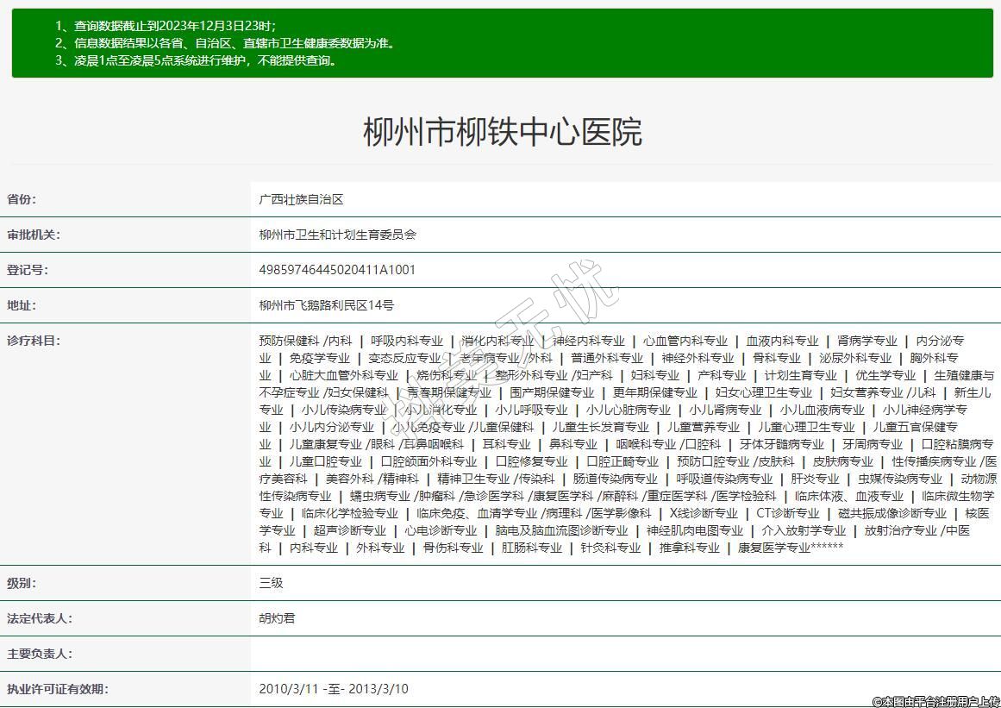
Task: Click the 执业许可证有效期 label
Action: pos(58,689)
